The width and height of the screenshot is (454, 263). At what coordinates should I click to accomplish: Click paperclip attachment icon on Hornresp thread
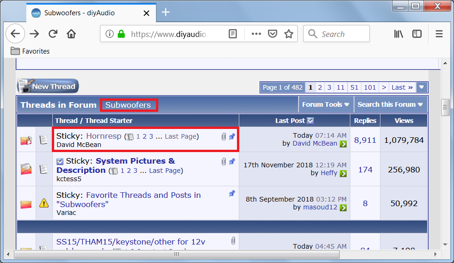224,136
